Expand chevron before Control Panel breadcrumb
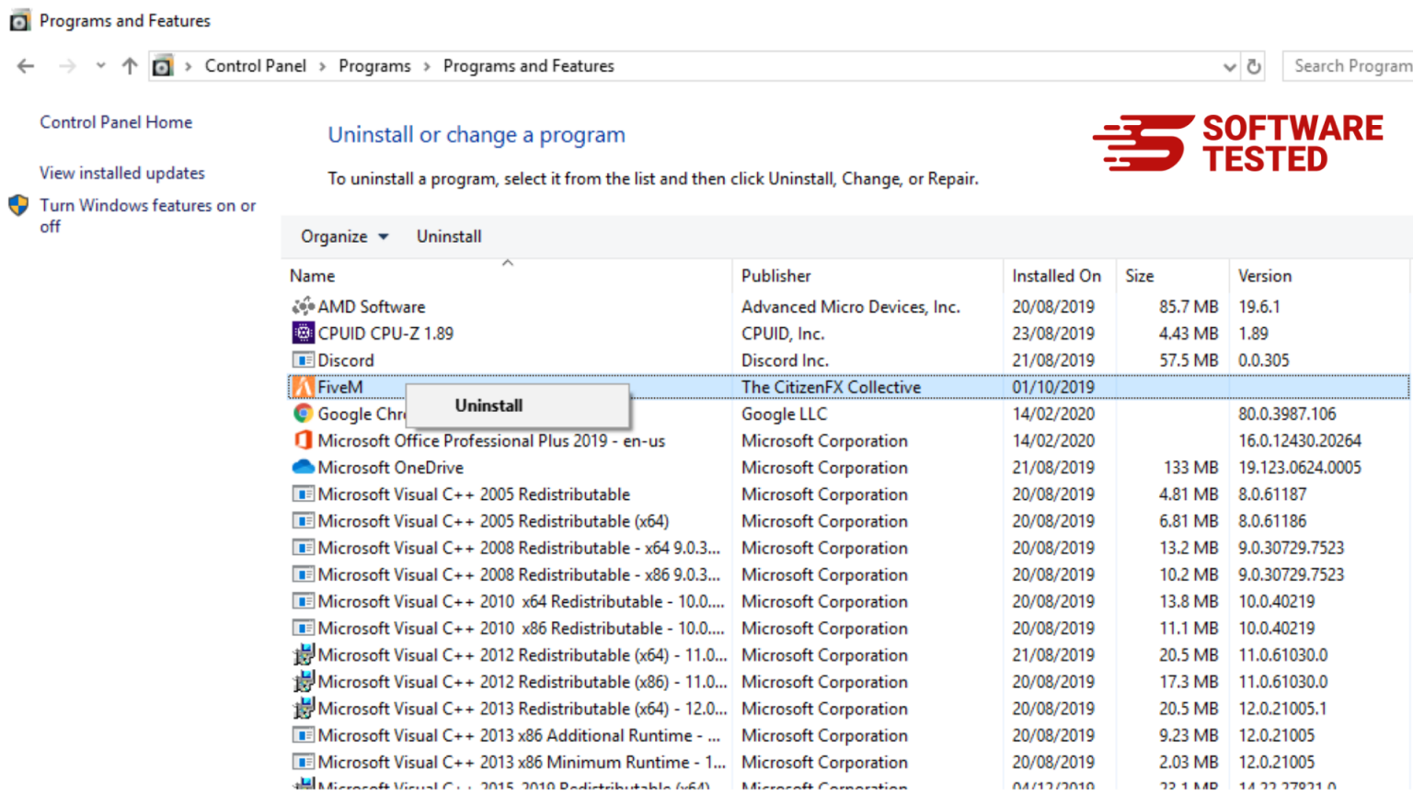This screenshot has height=794, width=1413. point(189,66)
